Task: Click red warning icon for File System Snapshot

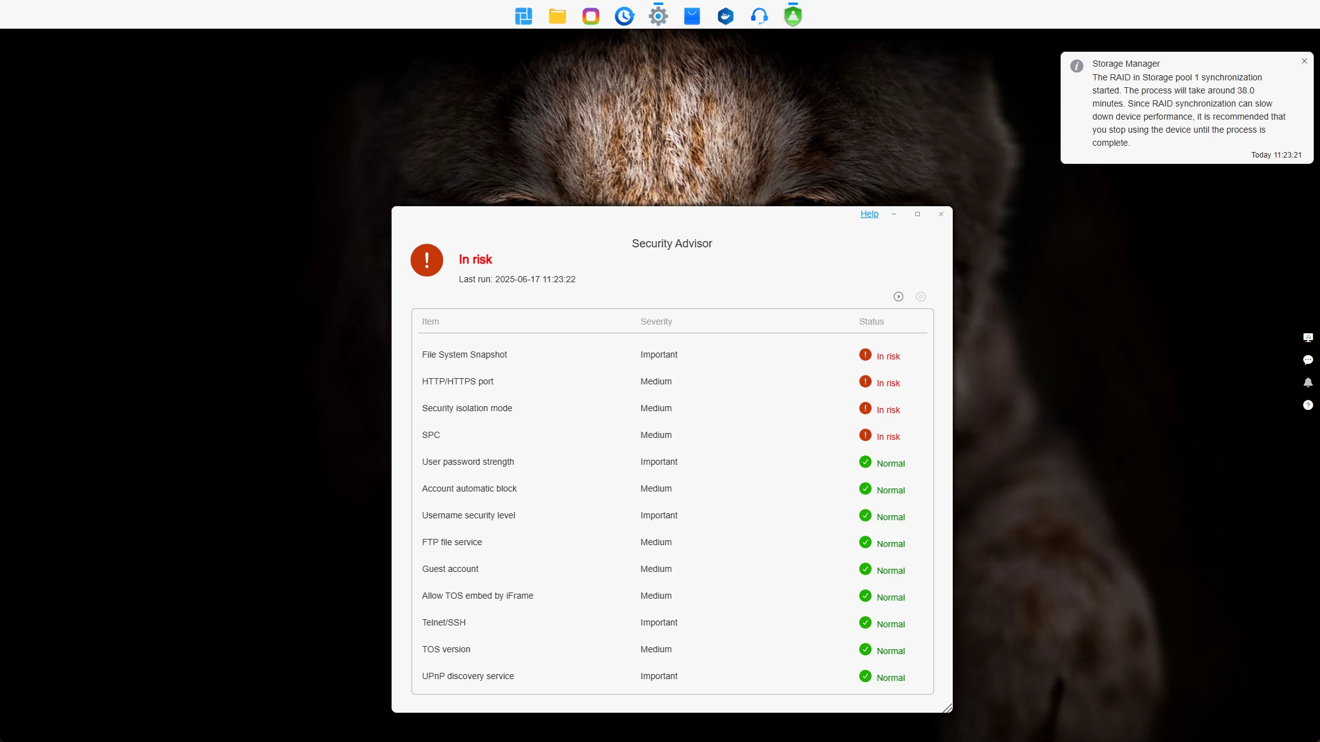Action: click(865, 354)
